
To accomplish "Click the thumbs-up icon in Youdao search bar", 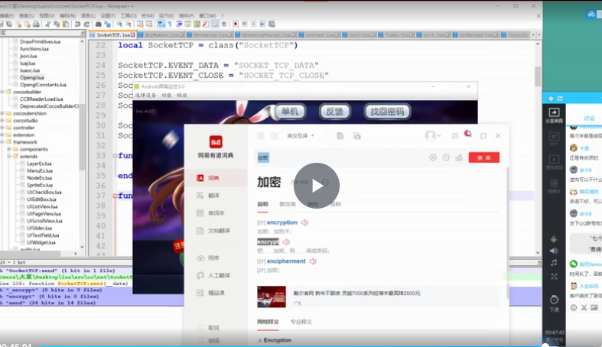I will pos(459,157).
